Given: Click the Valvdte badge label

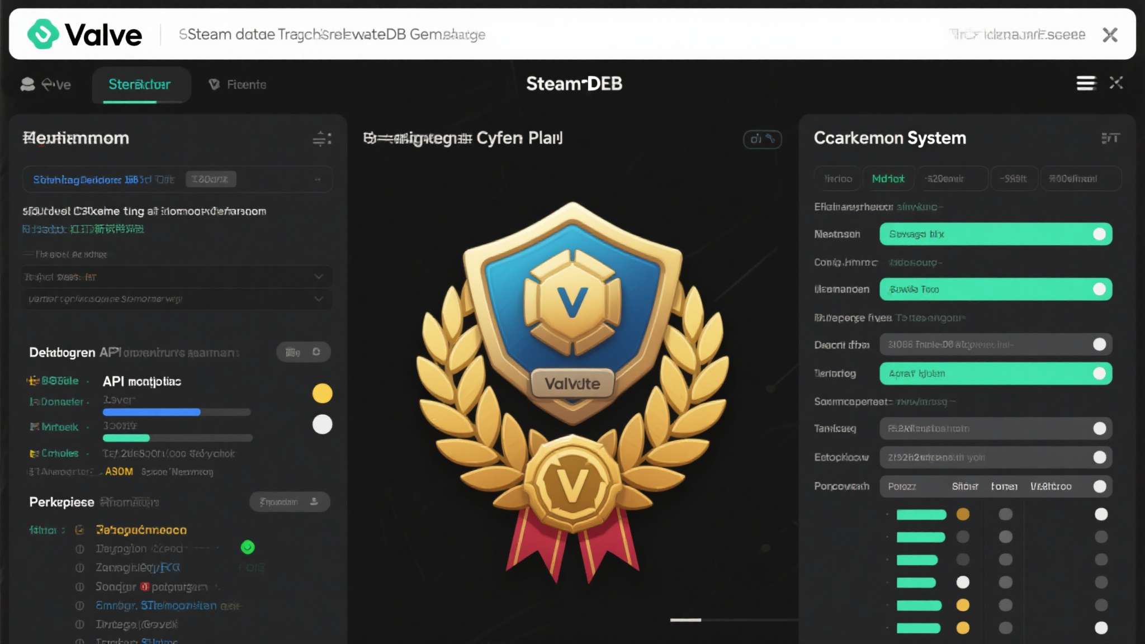Looking at the screenshot, I should [572, 383].
